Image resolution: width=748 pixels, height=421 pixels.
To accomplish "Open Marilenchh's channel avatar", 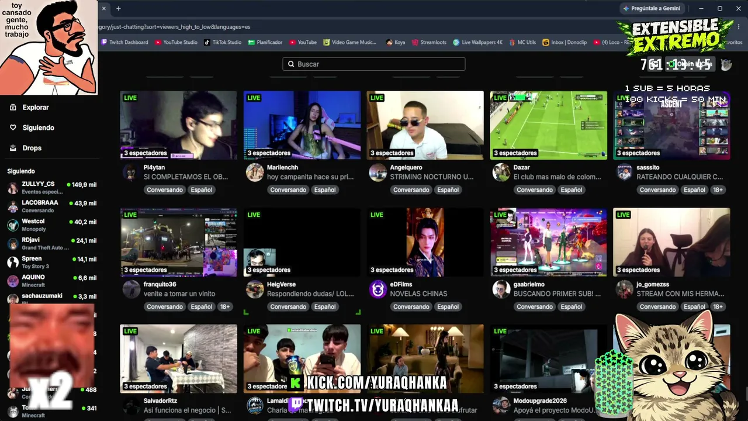I will (254, 172).
